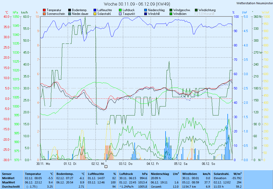Click the orange Sonnenschein legend square
The height and width of the screenshot is (189, 273).
pyautogui.click(x=44, y=14)
